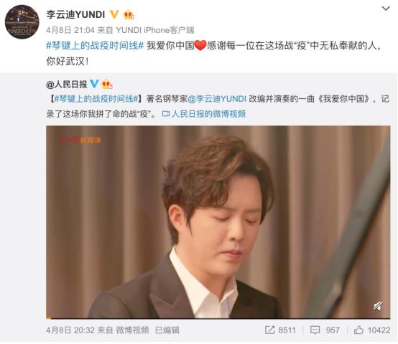Open the 李云迪YUNDI username link
398x344 pixels.
click(75, 14)
